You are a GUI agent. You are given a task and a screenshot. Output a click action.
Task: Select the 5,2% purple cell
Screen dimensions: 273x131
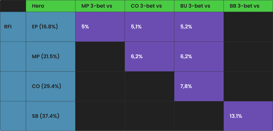[199, 26]
